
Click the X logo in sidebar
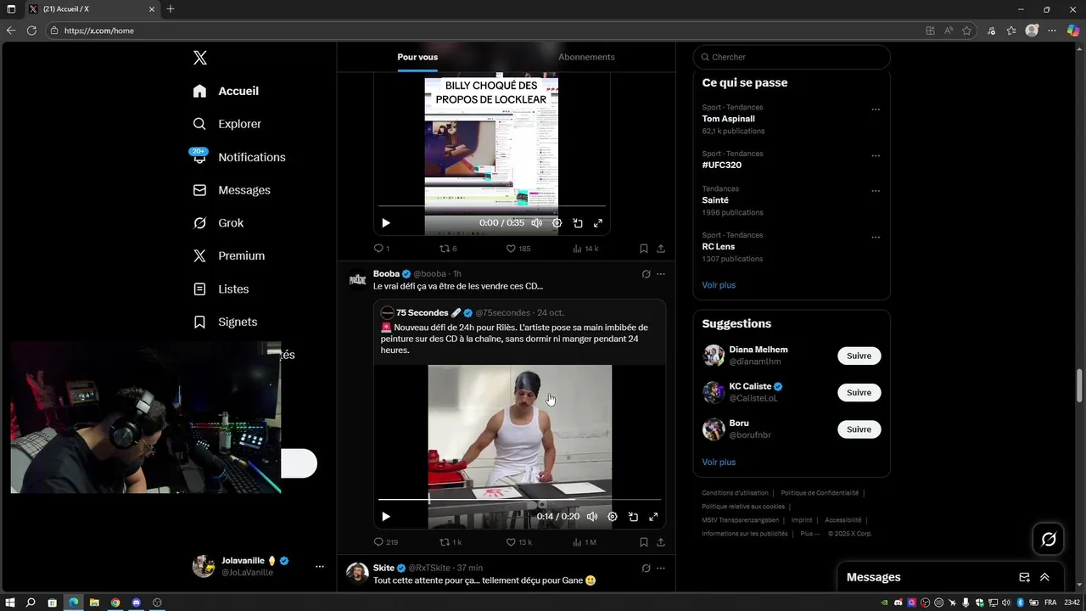pyautogui.click(x=199, y=58)
